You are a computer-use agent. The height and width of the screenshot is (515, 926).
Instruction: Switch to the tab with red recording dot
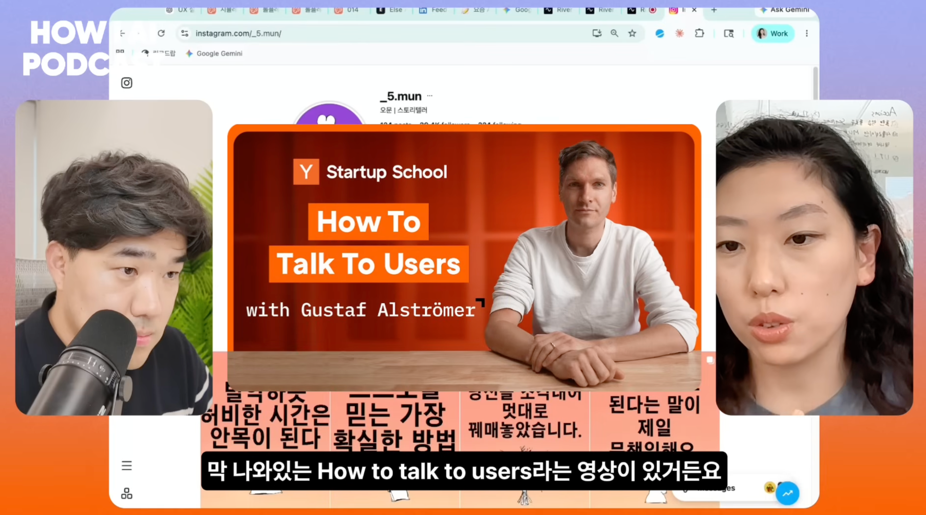tap(642, 10)
